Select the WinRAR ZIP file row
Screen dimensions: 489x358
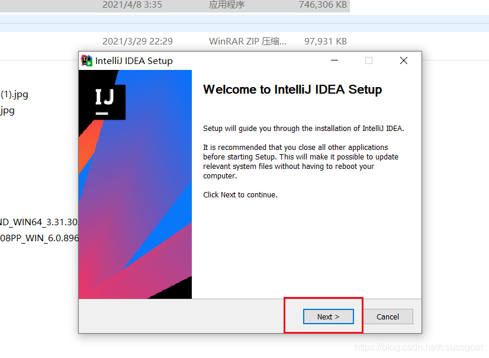(x=175, y=41)
